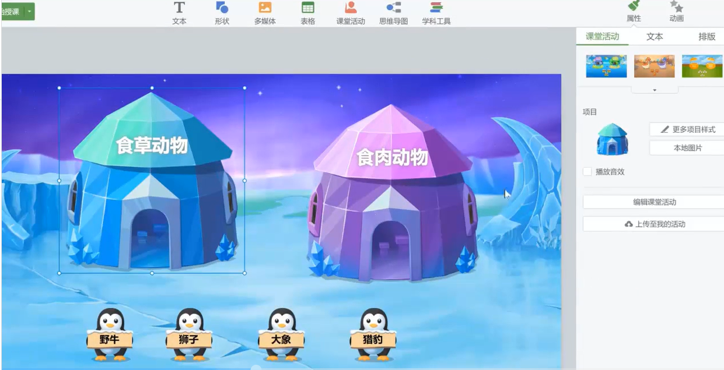Show the 动画 animation panel
This screenshot has width=724, height=370.
point(676,12)
